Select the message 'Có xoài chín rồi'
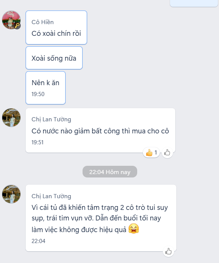 pos(56,28)
